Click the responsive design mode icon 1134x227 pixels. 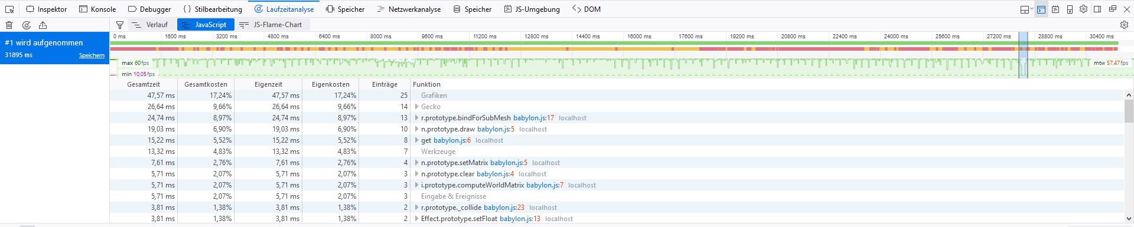(1070, 9)
